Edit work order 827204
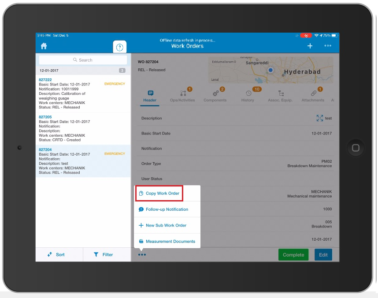The height and width of the screenshot is (298, 378). 323,254
